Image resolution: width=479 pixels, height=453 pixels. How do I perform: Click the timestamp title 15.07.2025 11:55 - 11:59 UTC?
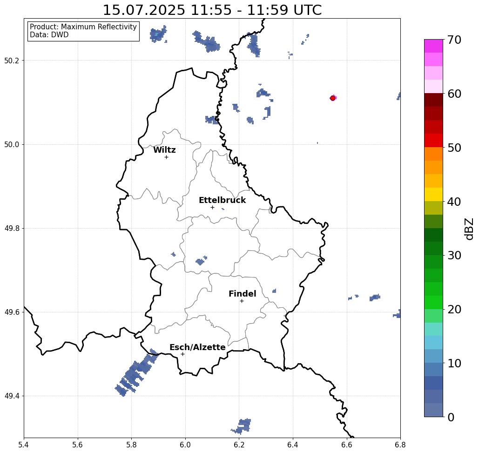point(212,10)
